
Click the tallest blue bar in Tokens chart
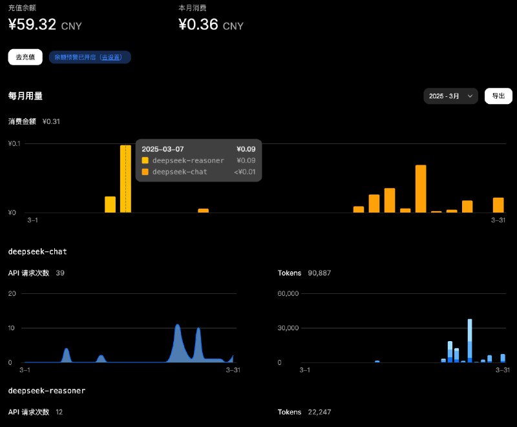click(x=470, y=340)
